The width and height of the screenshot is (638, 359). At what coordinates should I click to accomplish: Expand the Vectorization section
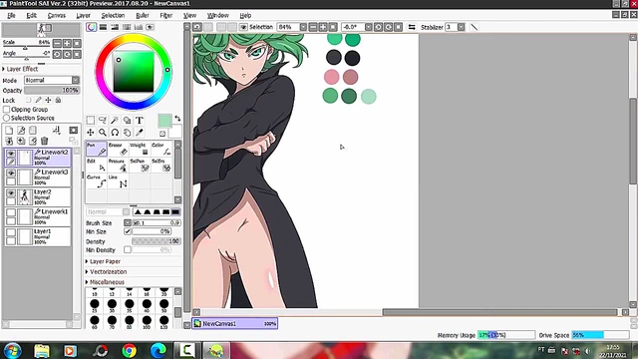[107, 271]
